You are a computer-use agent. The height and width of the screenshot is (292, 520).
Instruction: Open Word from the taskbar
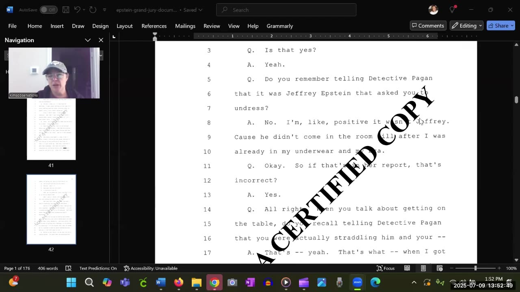[160, 282]
